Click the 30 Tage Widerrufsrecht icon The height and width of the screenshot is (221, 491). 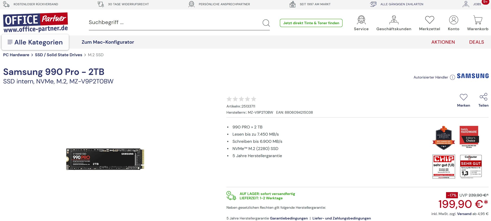101,4
